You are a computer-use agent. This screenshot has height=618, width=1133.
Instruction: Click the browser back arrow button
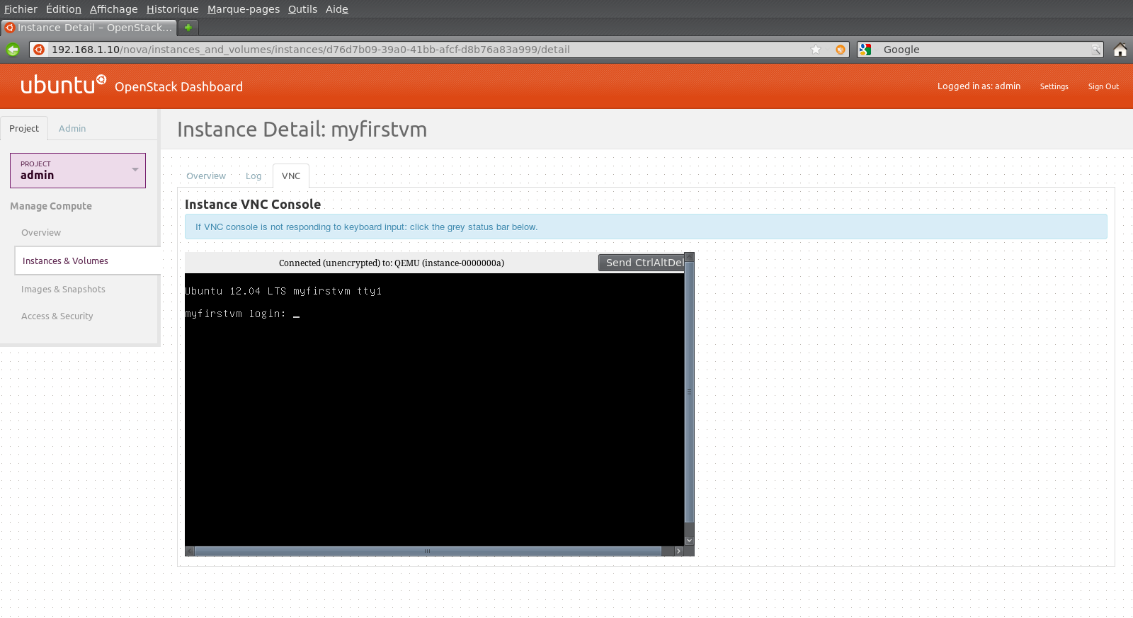point(13,50)
